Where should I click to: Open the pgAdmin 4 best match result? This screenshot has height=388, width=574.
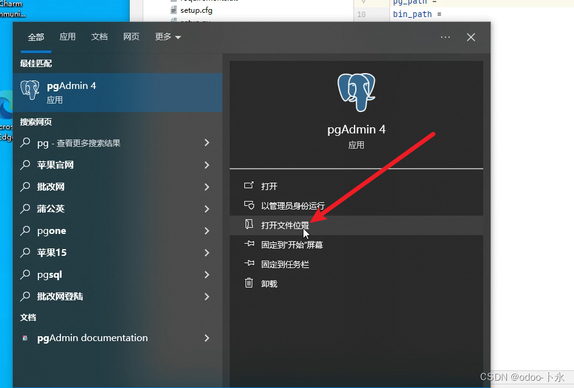pos(118,92)
